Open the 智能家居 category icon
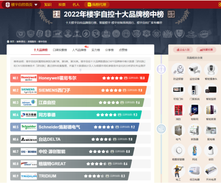The image size is (221, 183). 211,110
